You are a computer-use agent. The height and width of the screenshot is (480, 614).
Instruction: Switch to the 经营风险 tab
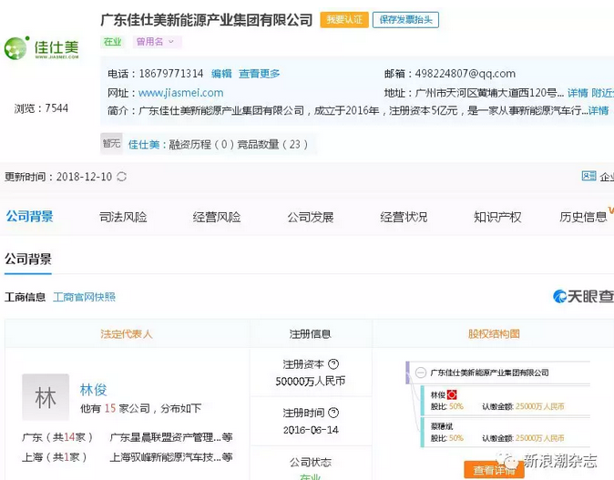(217, 217)
